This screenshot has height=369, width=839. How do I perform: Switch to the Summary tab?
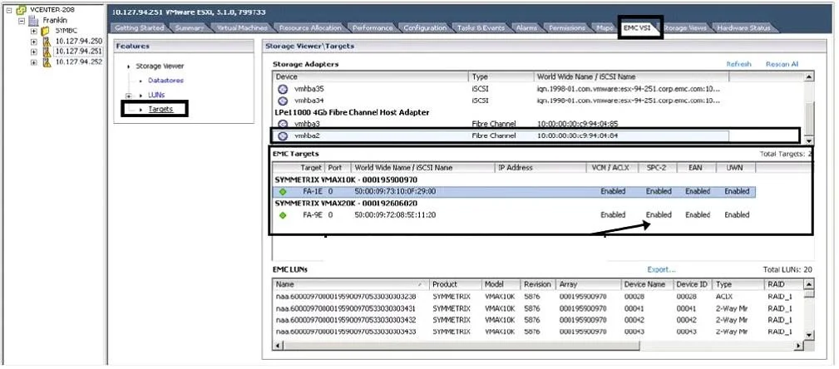coord(190,27)
